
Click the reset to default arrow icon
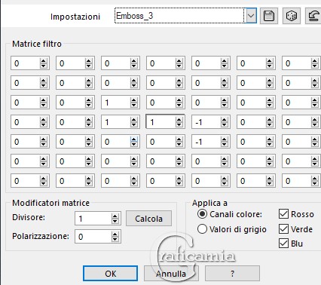pyautogui.click(x=313, y=16)
